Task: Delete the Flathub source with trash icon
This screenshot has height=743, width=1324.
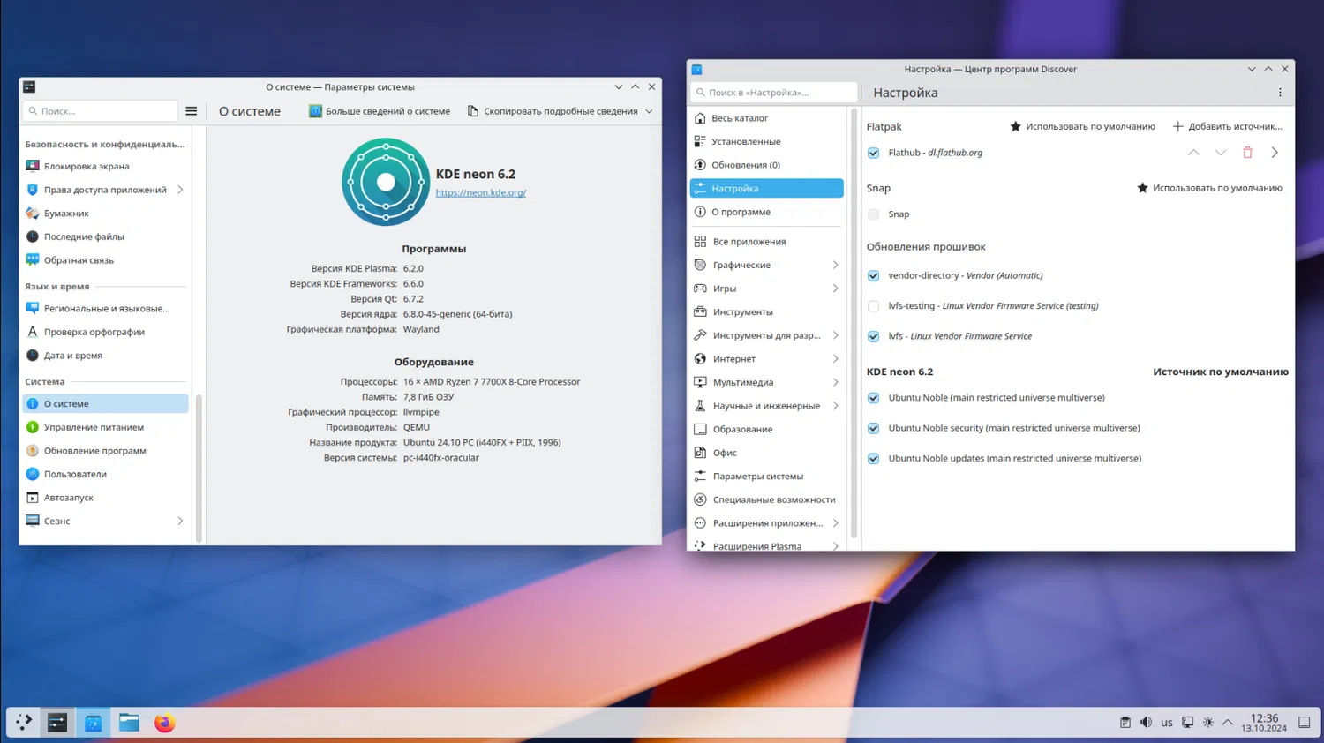Action: [x=1247, y=153]
